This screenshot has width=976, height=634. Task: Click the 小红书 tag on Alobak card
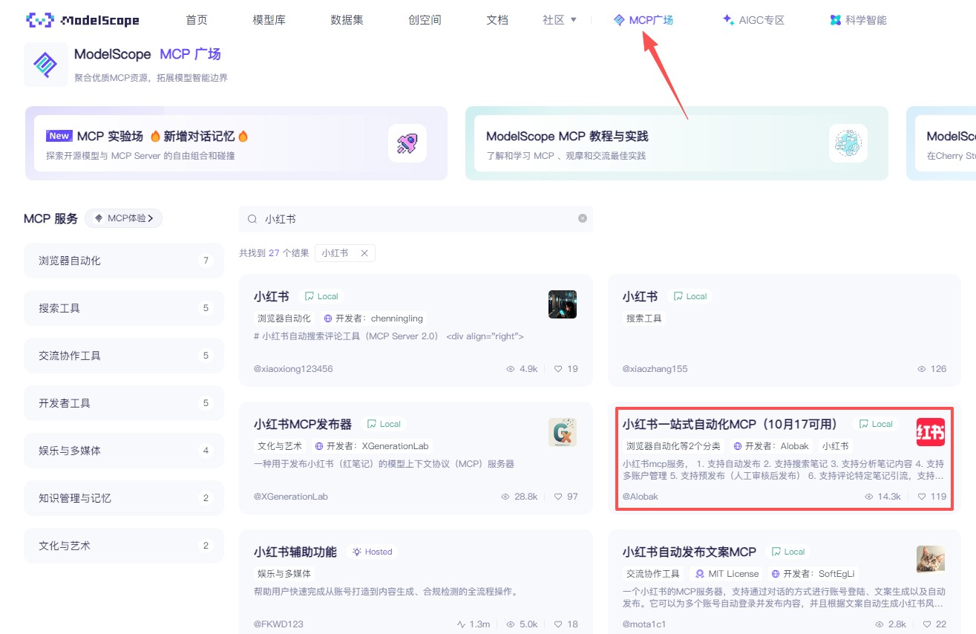pos(835,446)
